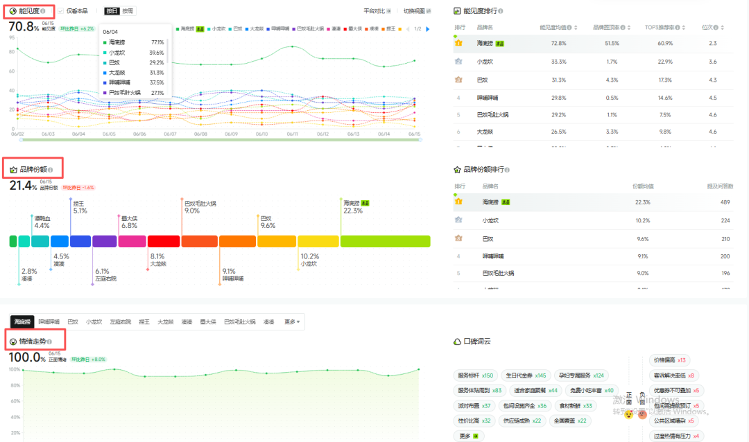Click 价格偏高 x13 negative tag
This screenshot has width=749, height=442.
click(x=669, y=360)
